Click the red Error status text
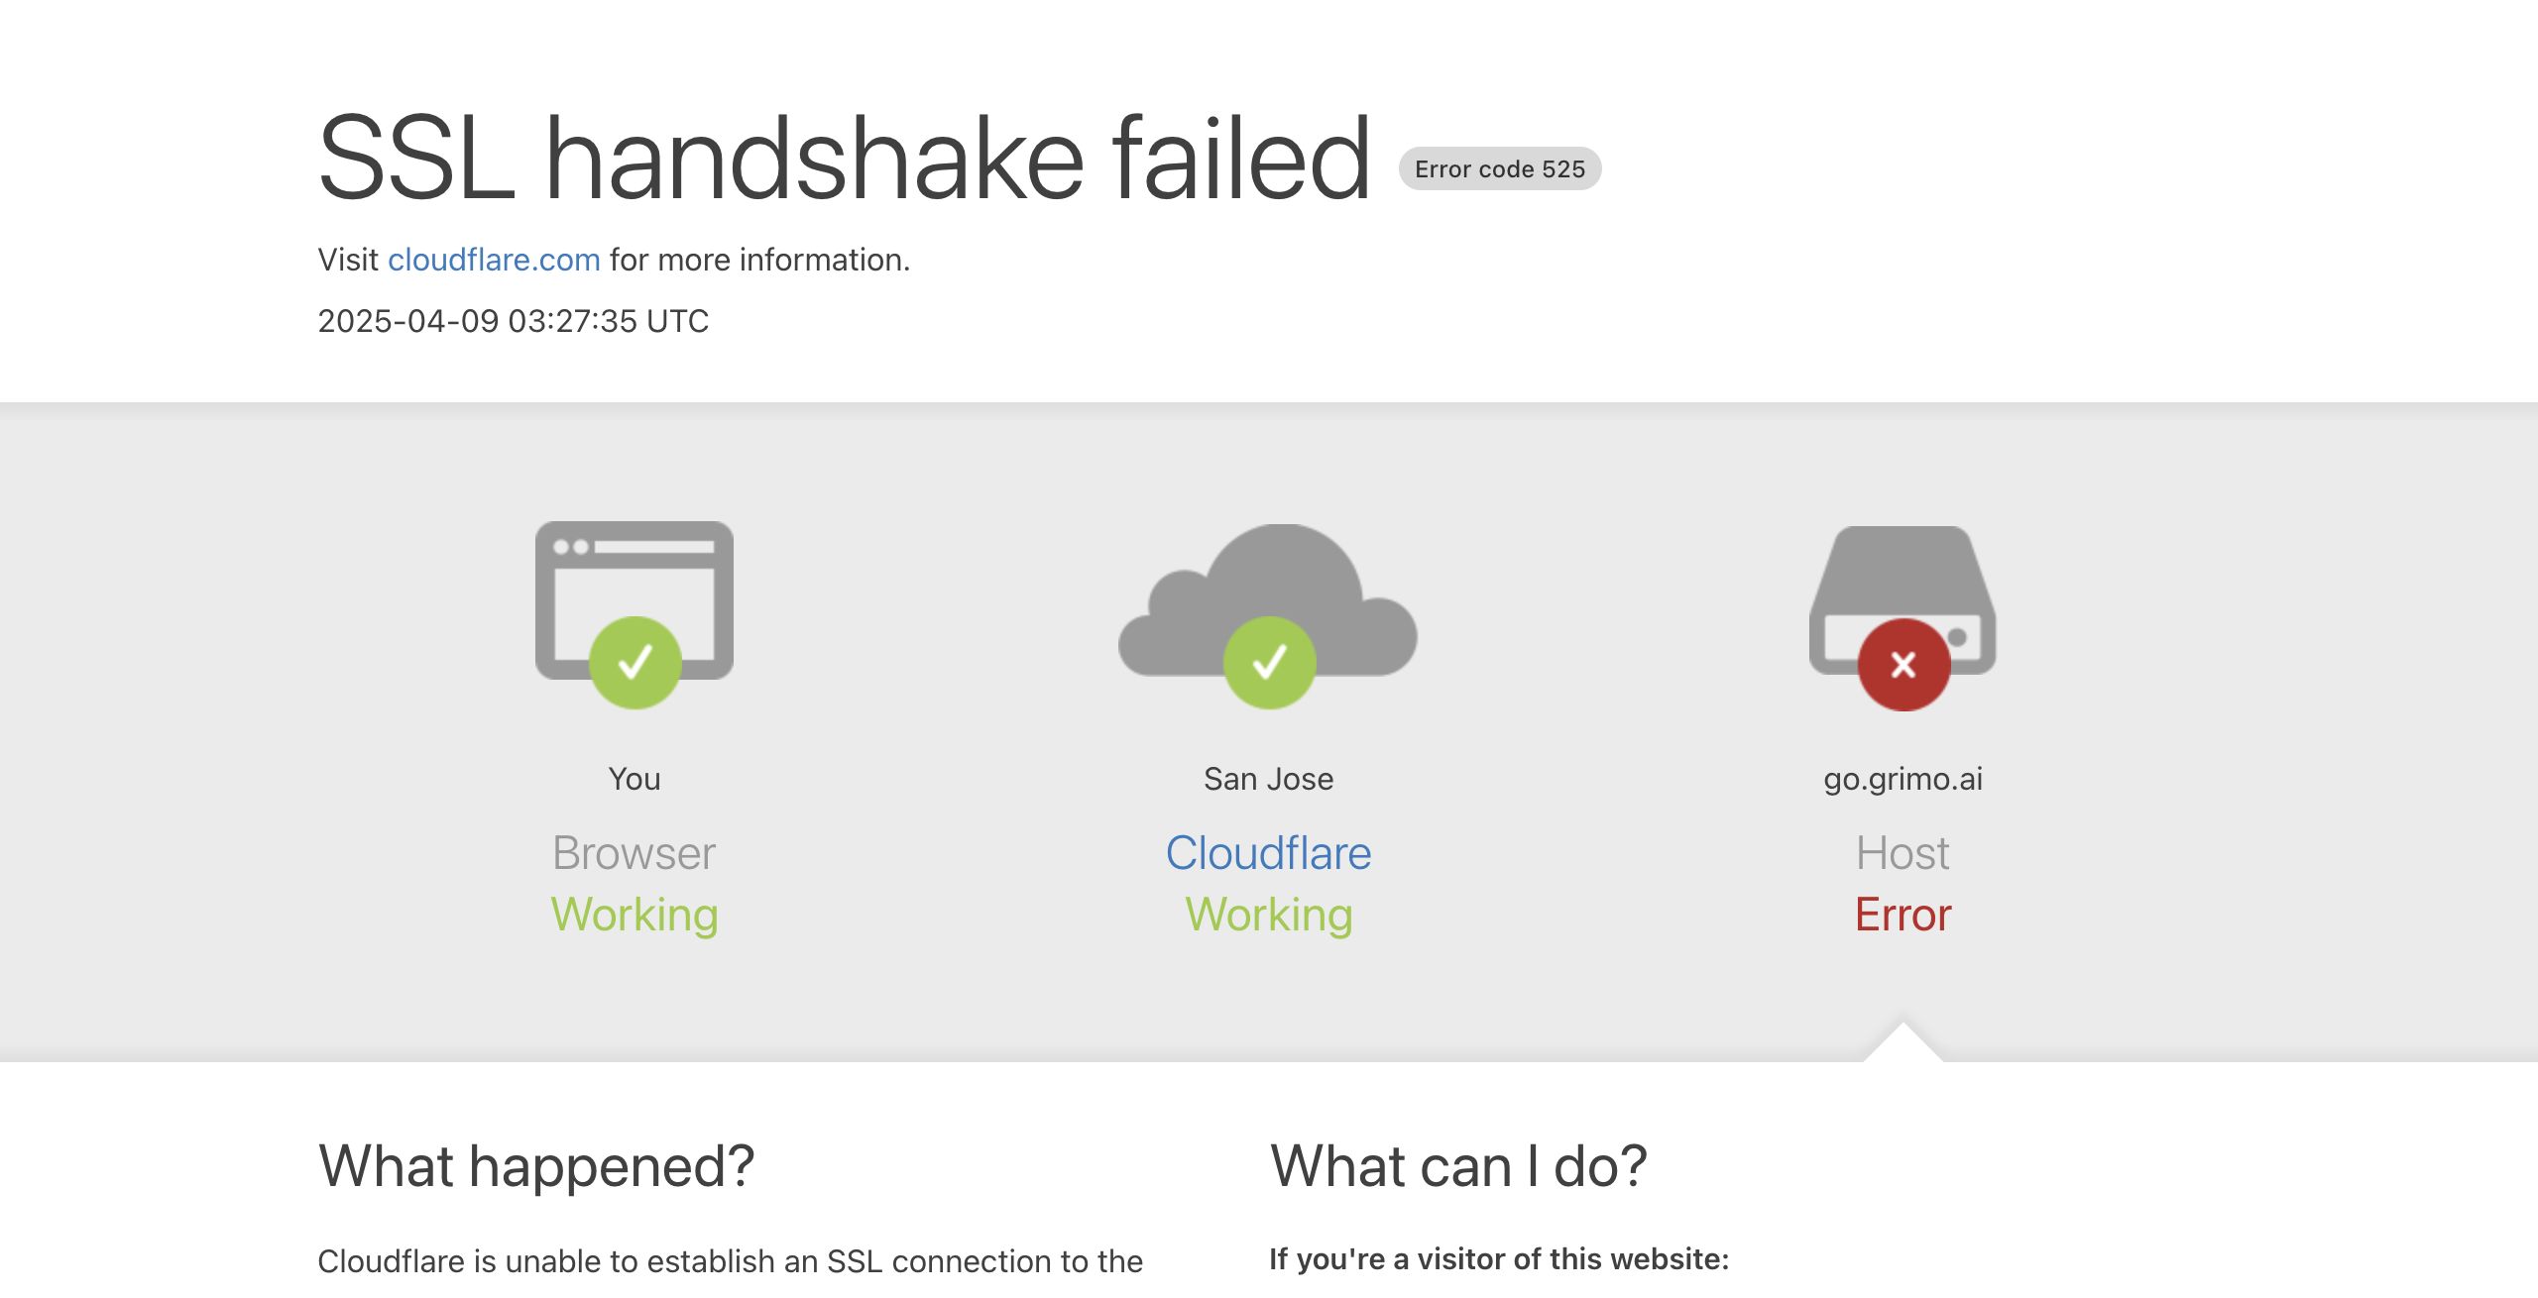Viewport: 2538px width, 1298px height. pos(1903,915)
